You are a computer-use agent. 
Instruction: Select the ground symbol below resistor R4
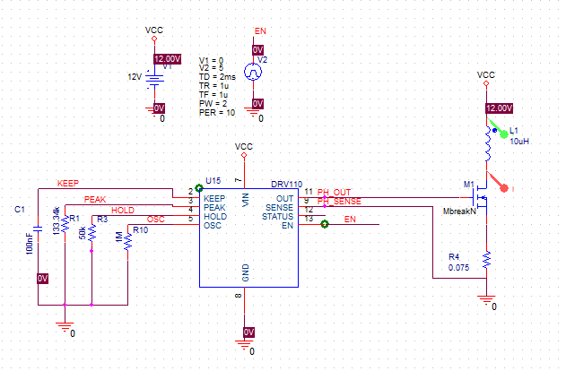point(486,300)
